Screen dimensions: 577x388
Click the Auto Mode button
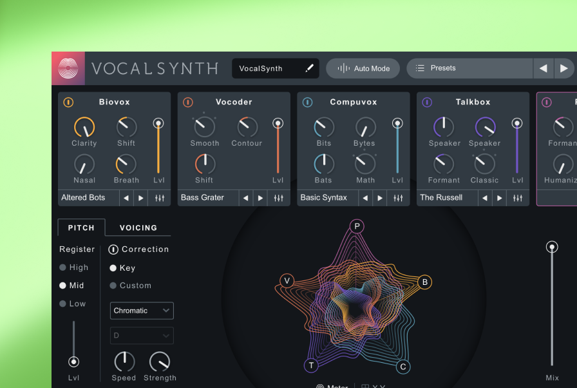pyautogui.click(x=363, y=68)
